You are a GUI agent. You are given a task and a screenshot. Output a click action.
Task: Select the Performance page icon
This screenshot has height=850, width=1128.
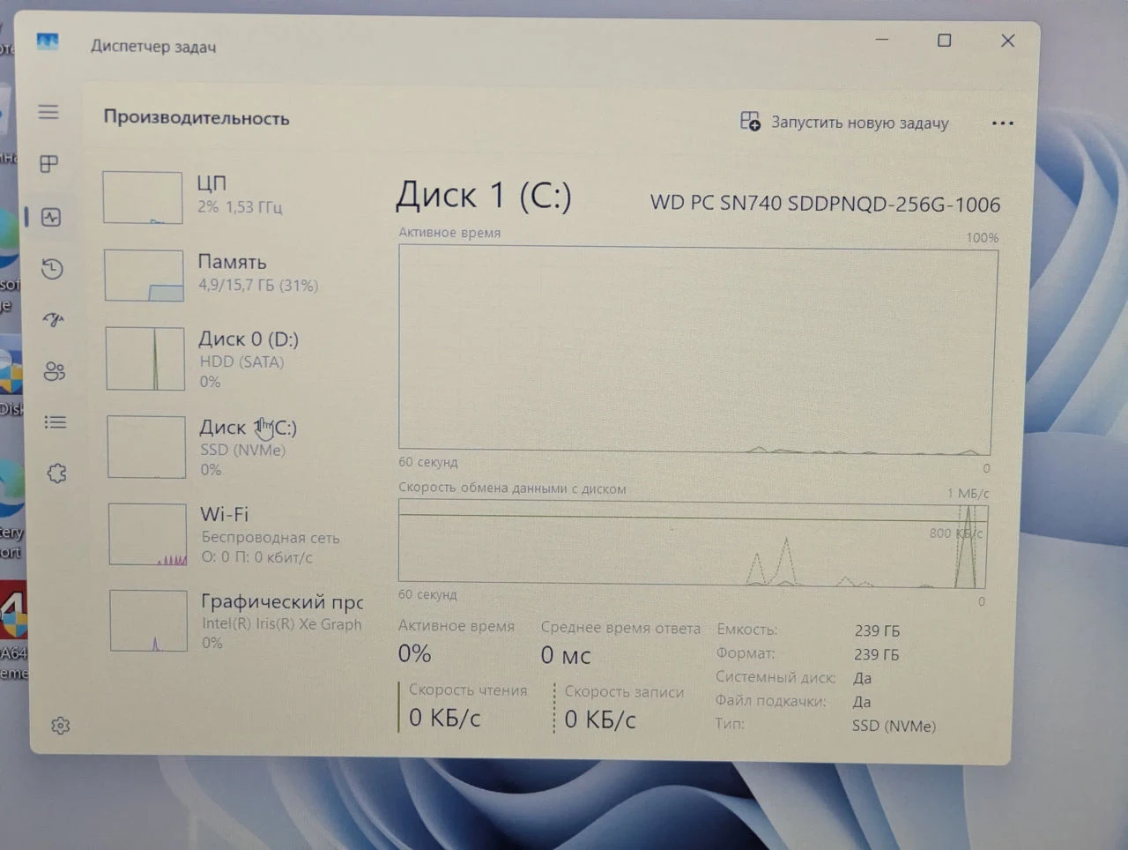51,217
